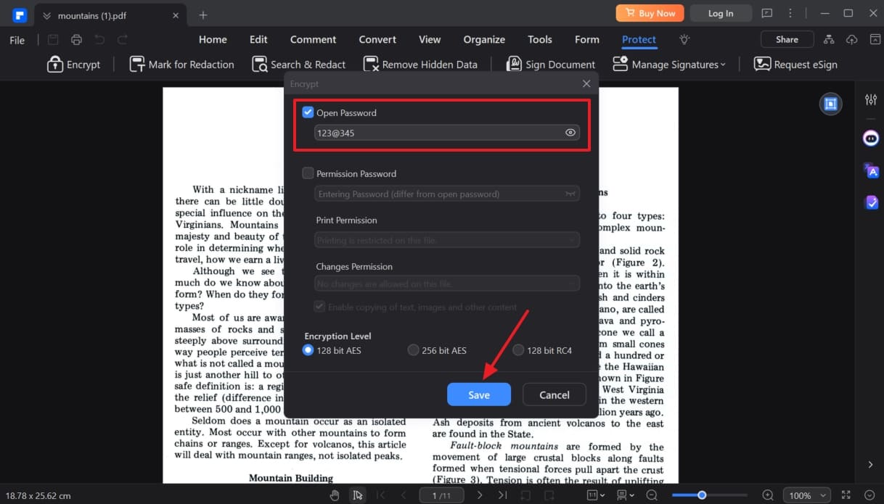Select 128 bit RC4 encryption

518,350
